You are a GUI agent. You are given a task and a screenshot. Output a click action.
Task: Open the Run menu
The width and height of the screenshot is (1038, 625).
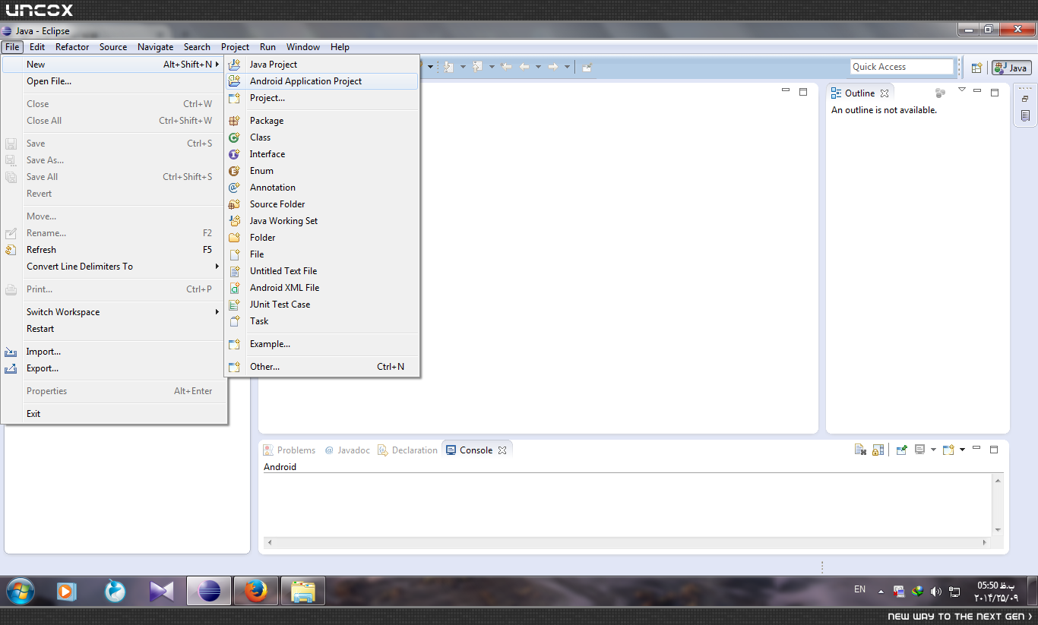[x=267, y=47]
